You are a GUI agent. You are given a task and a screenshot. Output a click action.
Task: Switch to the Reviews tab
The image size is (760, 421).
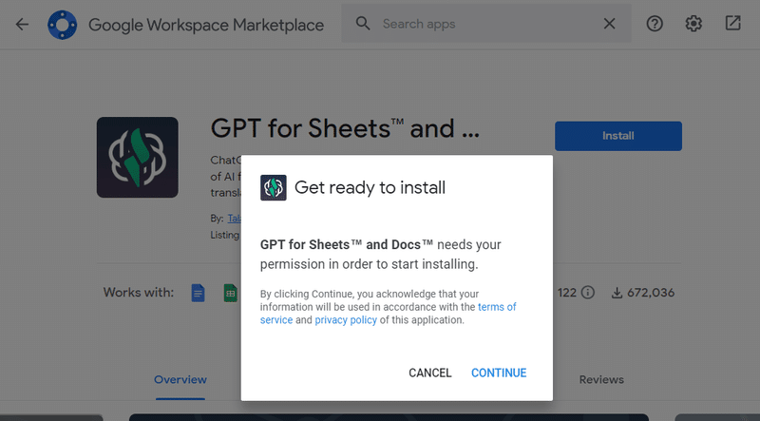601,380
